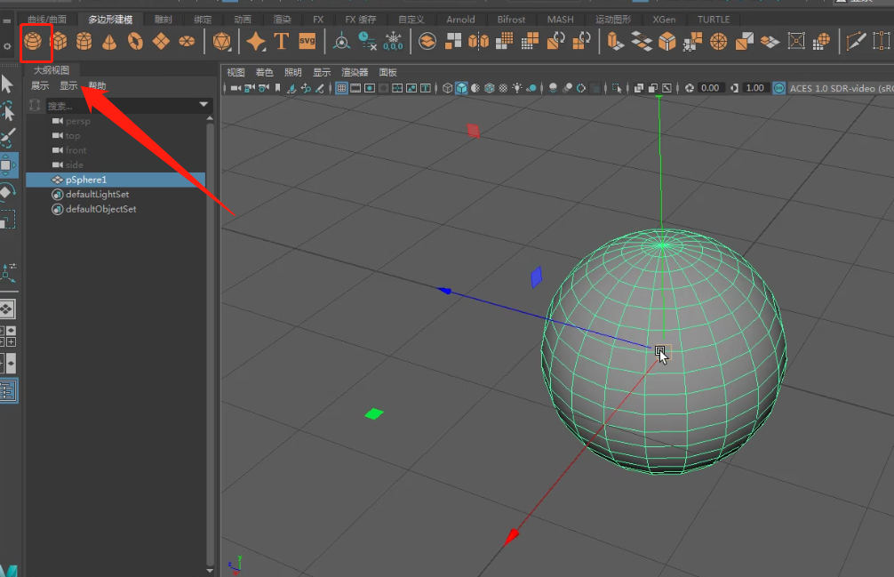Activate the Move tool in toolbox
The image size is (894, 577).
point(7,164)
